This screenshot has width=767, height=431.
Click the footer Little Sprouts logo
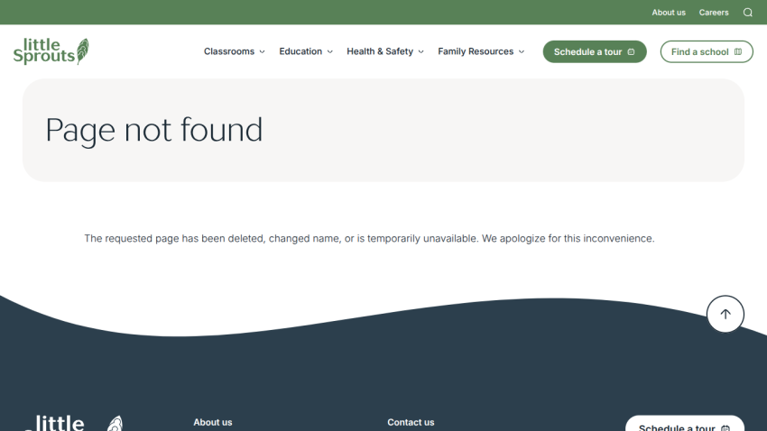(x=73, y=423)
